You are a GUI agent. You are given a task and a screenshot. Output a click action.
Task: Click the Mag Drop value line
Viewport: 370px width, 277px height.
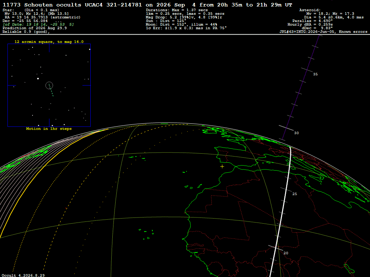[x=184, y=17]
